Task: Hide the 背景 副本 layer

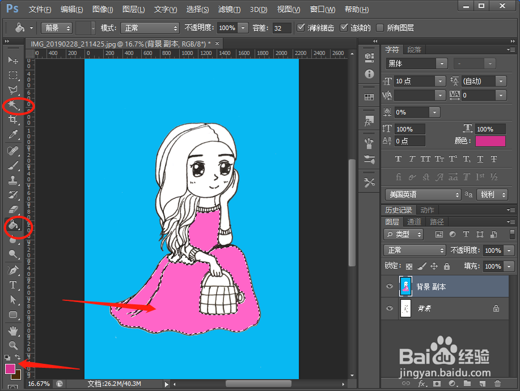Action: click(x=390, y=286)
